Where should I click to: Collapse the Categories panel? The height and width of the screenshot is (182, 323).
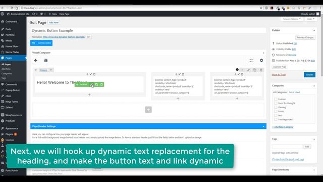(x=314, y=86)
